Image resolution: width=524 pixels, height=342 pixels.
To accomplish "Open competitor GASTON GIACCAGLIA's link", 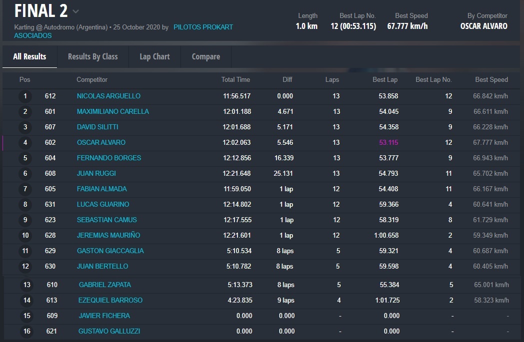I will pos(110,251).
